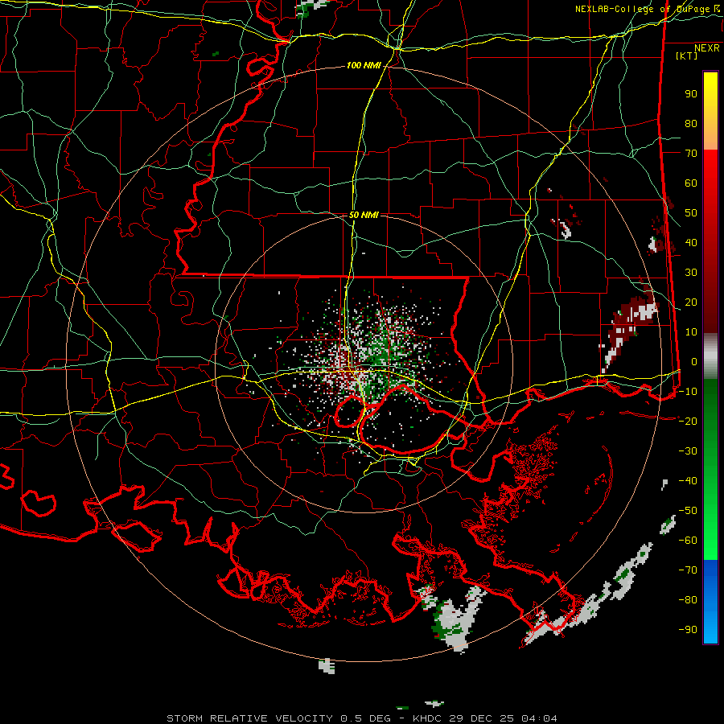Click the 80 value on the velocity scale
Viewport: 724px width, 724px height.
(x=691, y=124)
